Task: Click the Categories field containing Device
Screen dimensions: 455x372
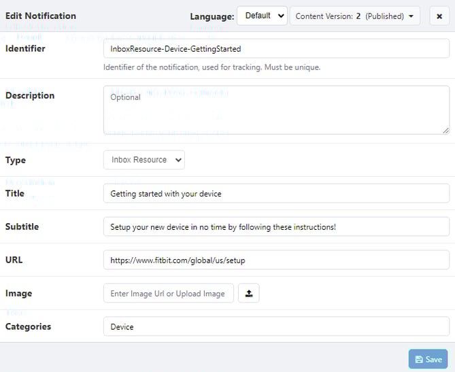Action: [x=275, y=326]
